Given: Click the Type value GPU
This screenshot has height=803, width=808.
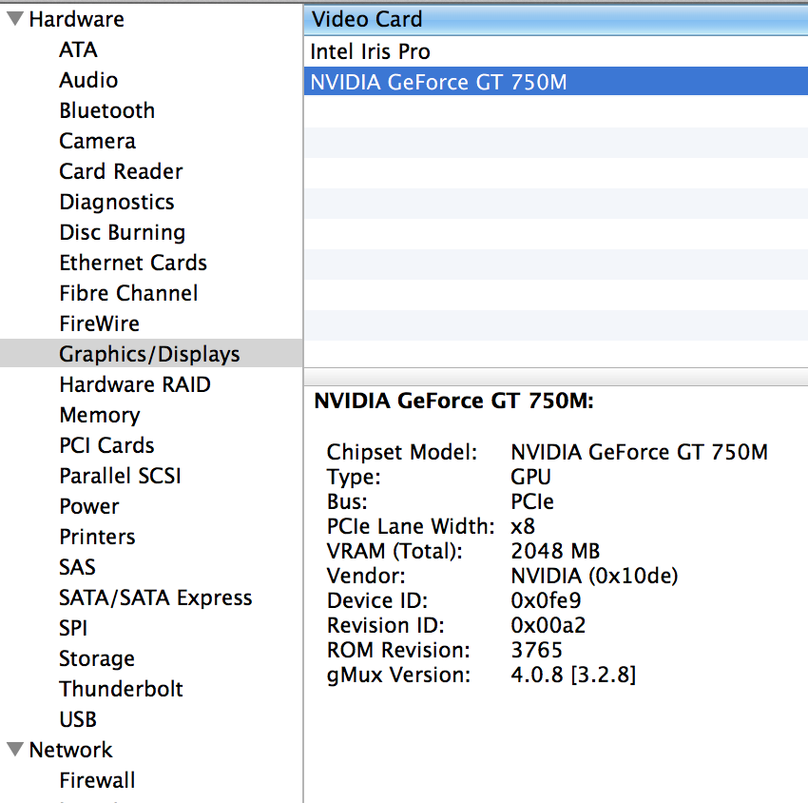Looking at the screenshot, I should [530, 477].
